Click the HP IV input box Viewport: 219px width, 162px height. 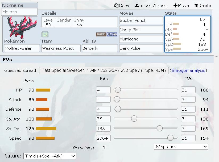188,90
